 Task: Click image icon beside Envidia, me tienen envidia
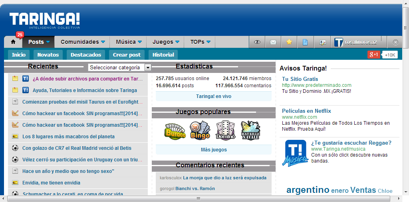(15, 183)
